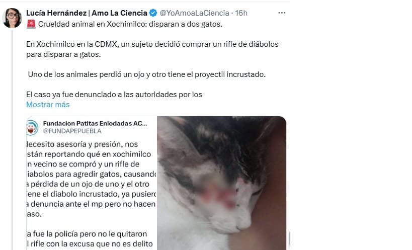412x250 pixels.
Task: Click the @YoAmoaLaCiencia handle
Action: click(195, 13)
